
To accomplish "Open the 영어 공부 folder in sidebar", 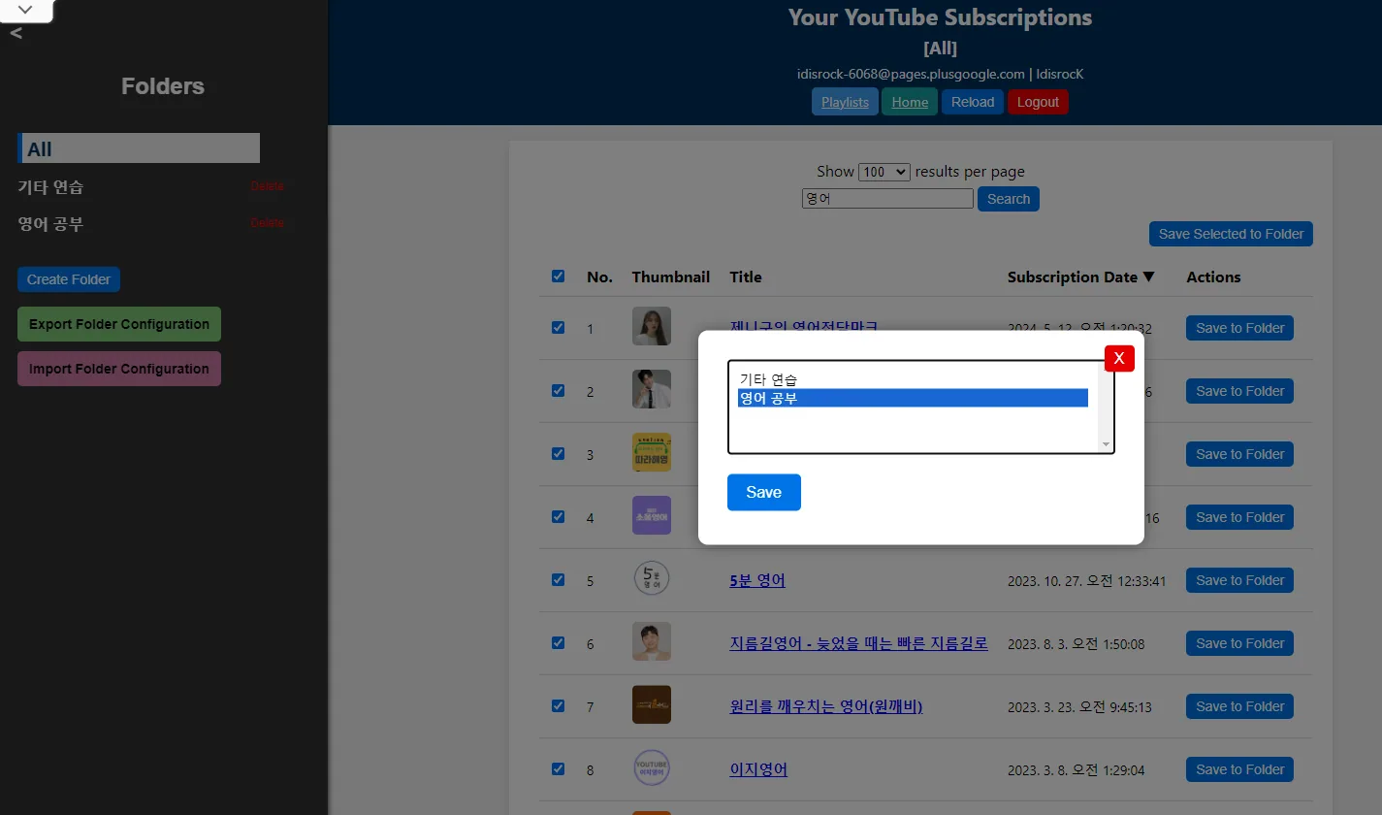I will (50, 224).
